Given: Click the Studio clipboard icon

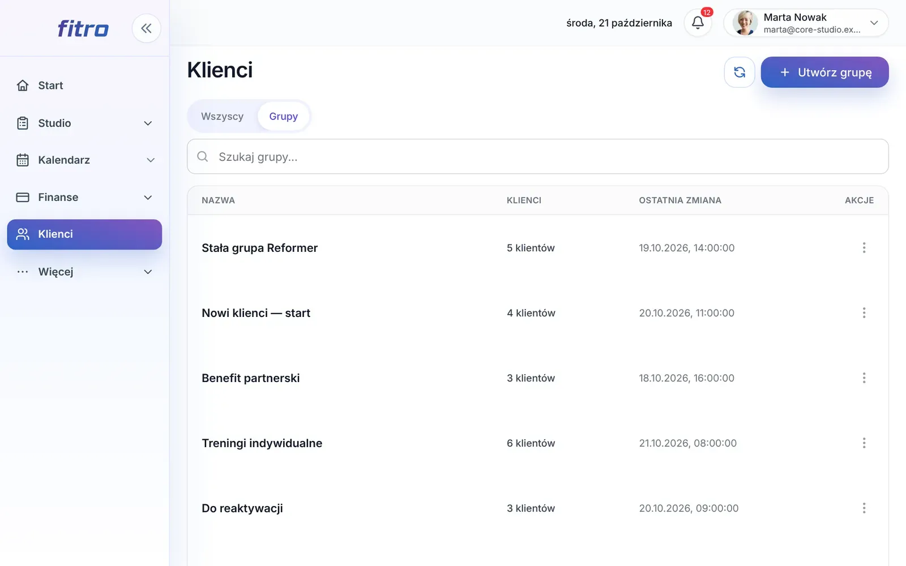Looking at the screenshot, I should pos(23,123).
